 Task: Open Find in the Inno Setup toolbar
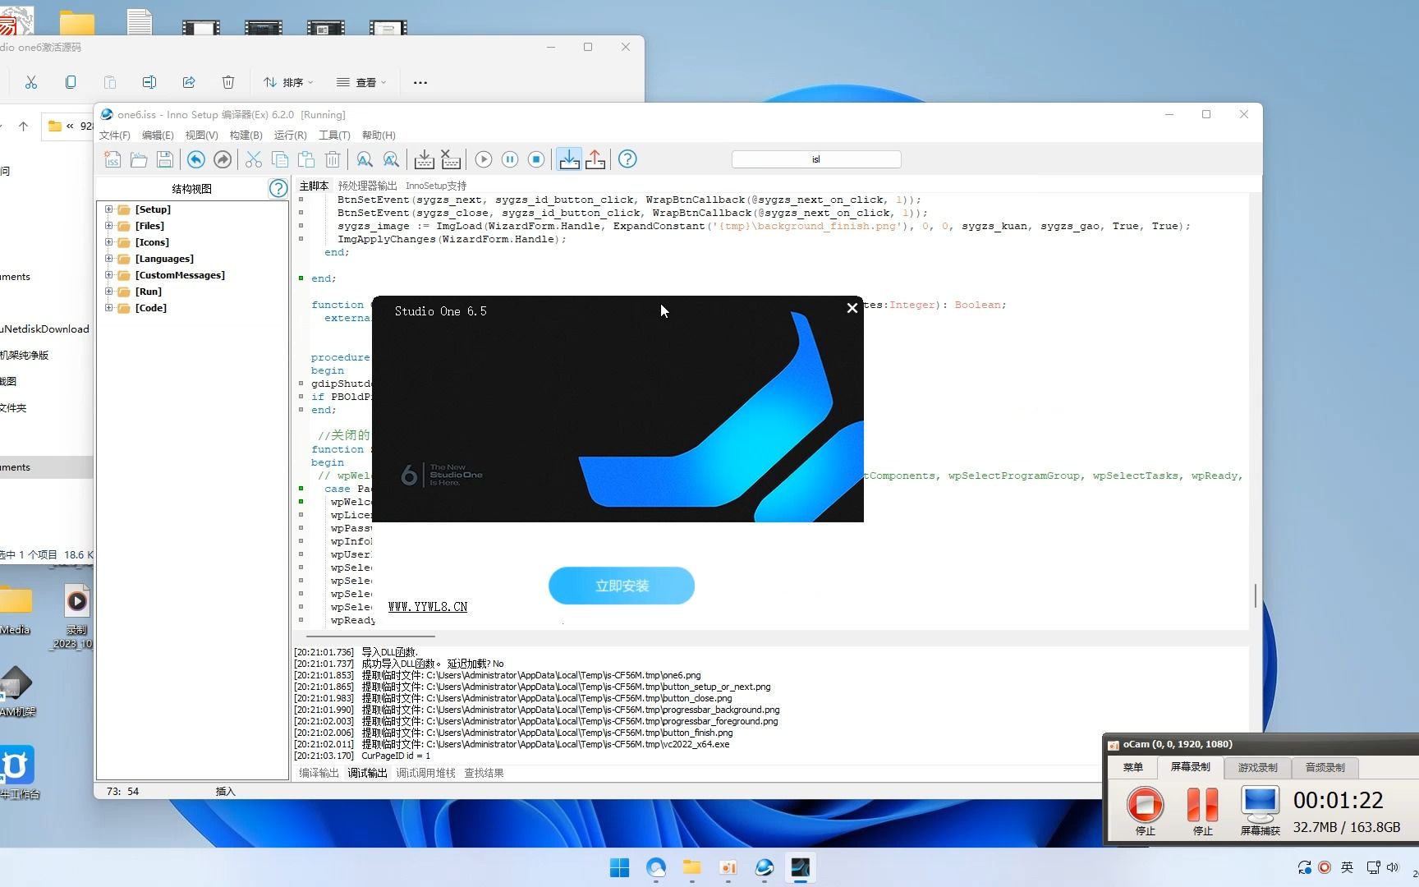click(365, 159)
